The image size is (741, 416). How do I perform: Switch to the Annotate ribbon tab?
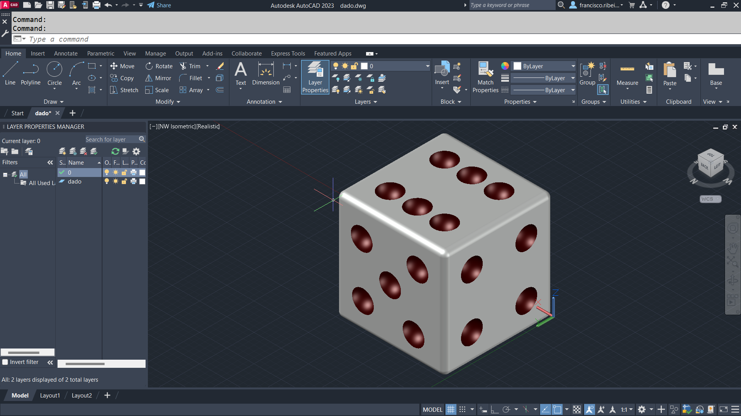[66, 54]
